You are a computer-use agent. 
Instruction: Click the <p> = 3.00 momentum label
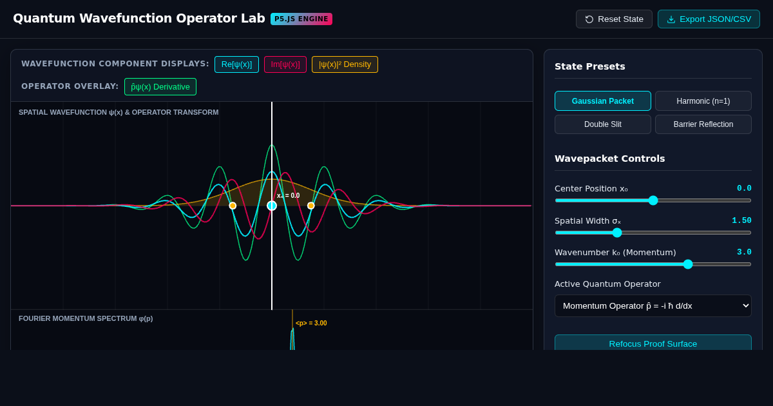[x=311, y=324]
